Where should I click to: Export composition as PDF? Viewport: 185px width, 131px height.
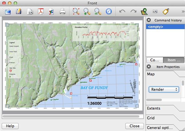[41, 12]
